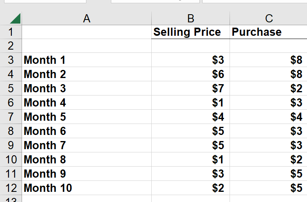Click Month 10 selling price $2
This screenshot has height=202, width=307.
190,188
